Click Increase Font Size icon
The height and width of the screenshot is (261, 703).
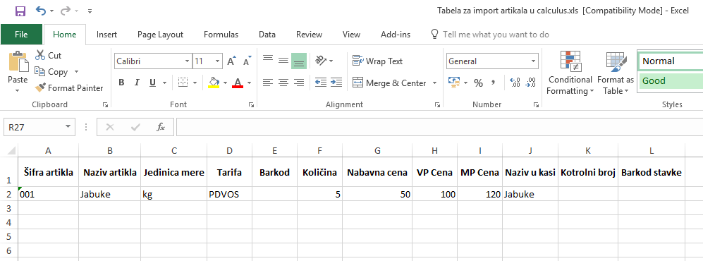(x=231, y=61)
